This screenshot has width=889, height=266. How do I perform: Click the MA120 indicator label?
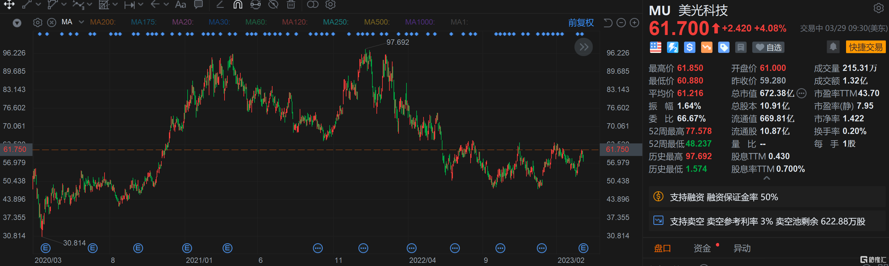pyautogui.click(x=295, y=22)
